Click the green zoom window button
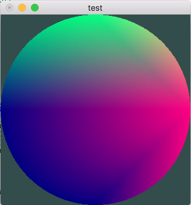 coord(35,8)
